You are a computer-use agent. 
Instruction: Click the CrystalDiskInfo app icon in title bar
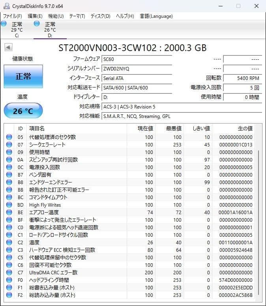point(7,6)
